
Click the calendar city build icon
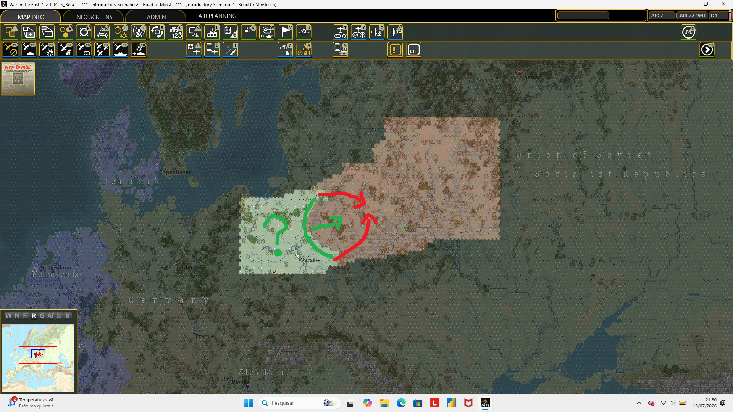pos(231,32)
